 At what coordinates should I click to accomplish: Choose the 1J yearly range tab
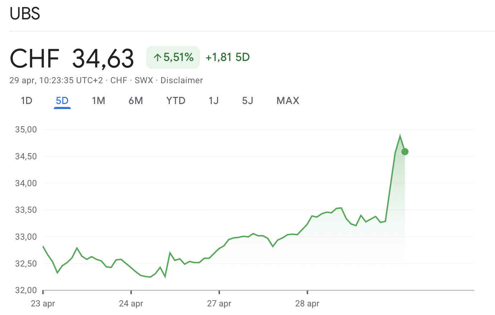(214, 101)
